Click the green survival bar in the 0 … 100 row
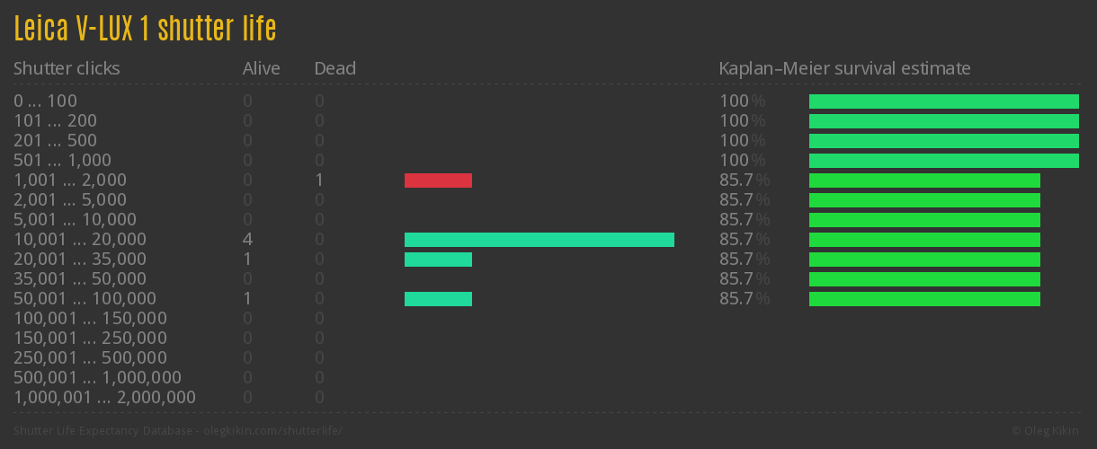1097x449 pixels. pyautogui.click(x=943, y=101)
